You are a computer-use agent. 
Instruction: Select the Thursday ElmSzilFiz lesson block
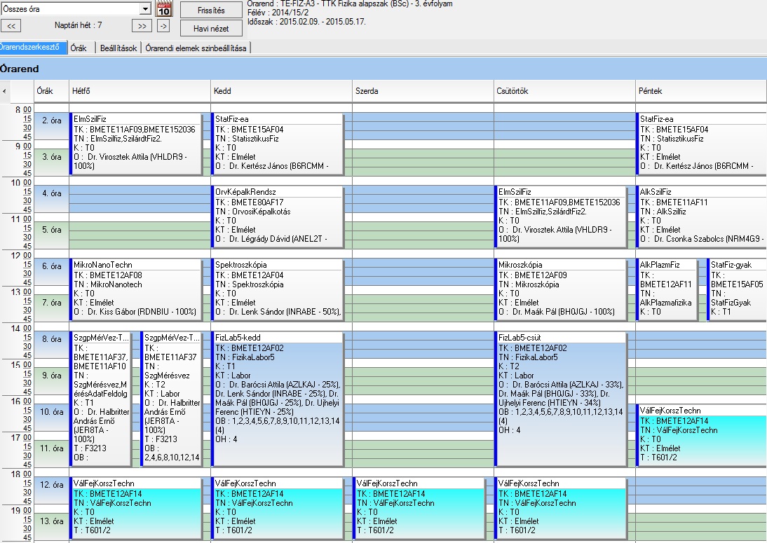coord(561,217)
